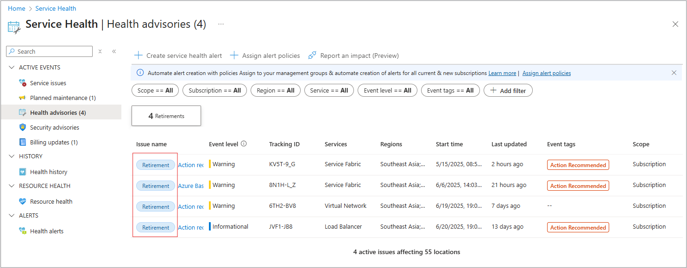Open the Region filter dropdown
The height and width of the screenshot is (268, 687).
tap(275, 90)
